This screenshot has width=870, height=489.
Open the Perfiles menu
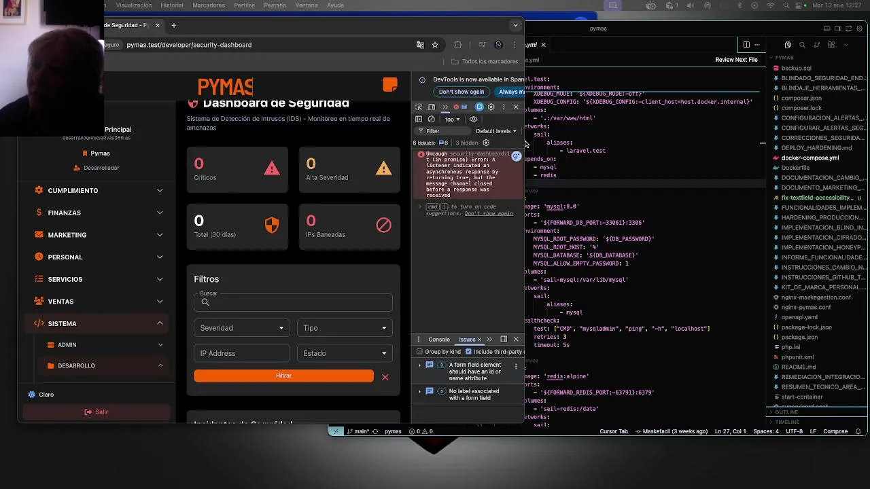coord(244,5)
